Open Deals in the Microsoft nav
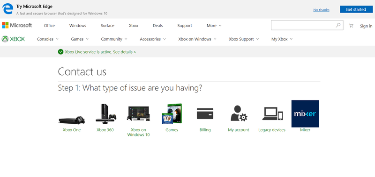This screenshot has width=375, height=177. 158,26
